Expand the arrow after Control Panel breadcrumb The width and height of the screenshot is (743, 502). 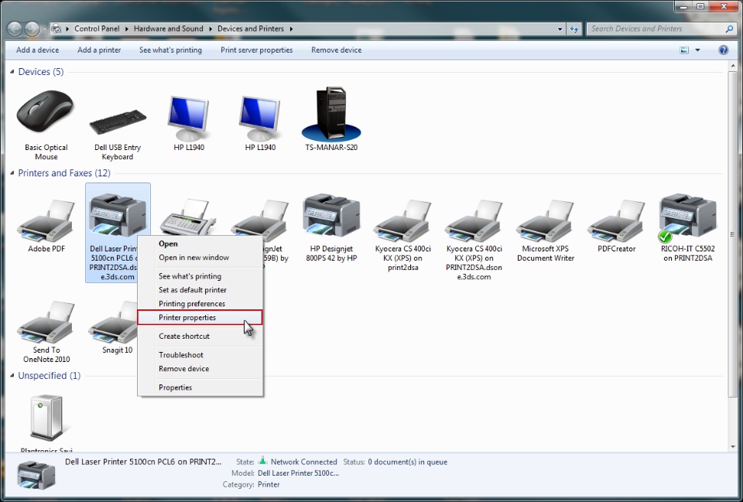(x=126, y=29)
